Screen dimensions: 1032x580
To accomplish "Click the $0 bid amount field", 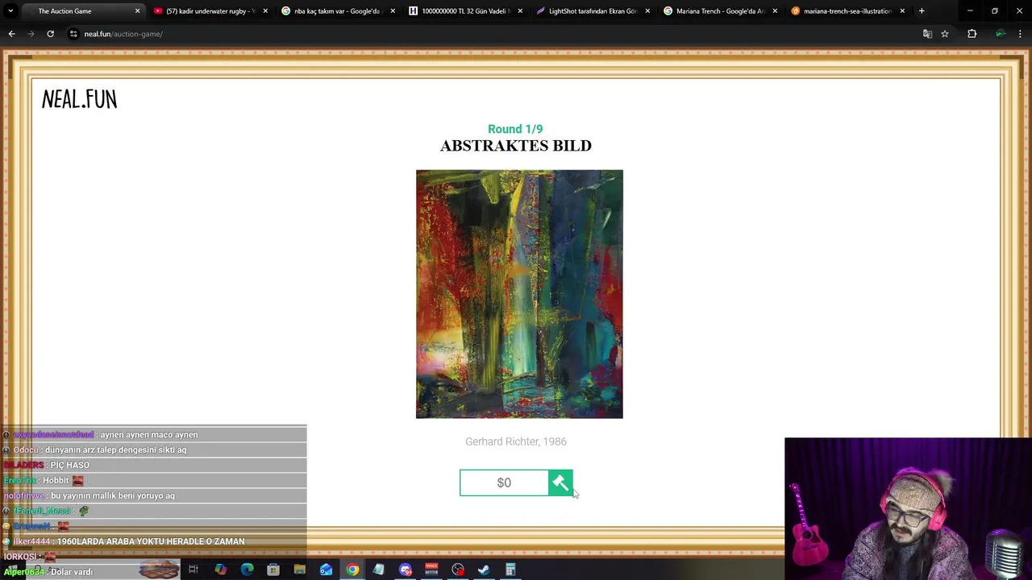I will pos(504,483).
